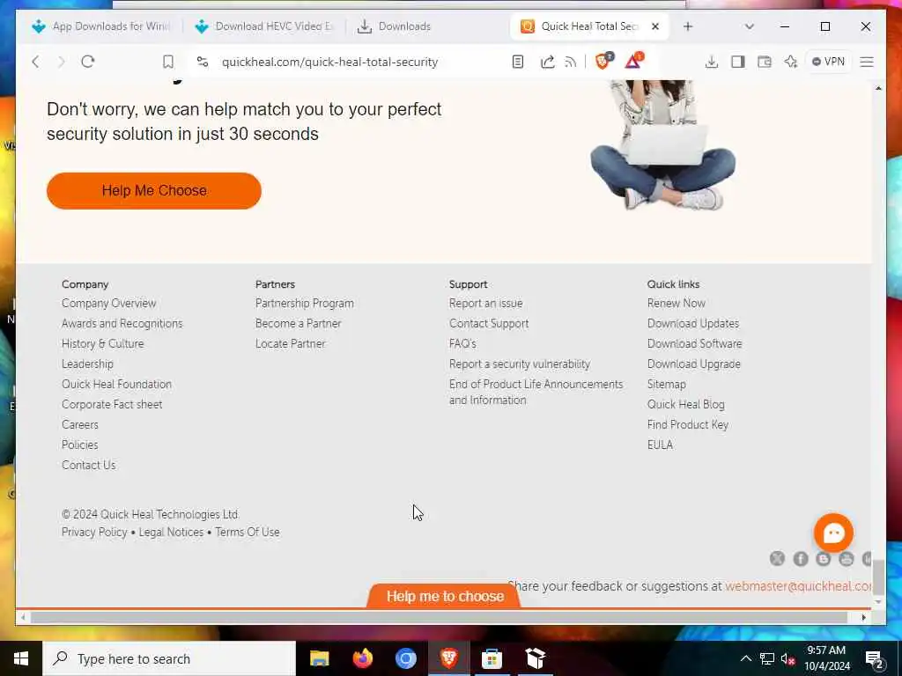902x676 pixels.
Task: Open Policies link
Action: click(80, 445)
